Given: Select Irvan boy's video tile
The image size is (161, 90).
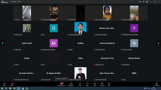Looking at the screenshot, I should tap(27, 13).
